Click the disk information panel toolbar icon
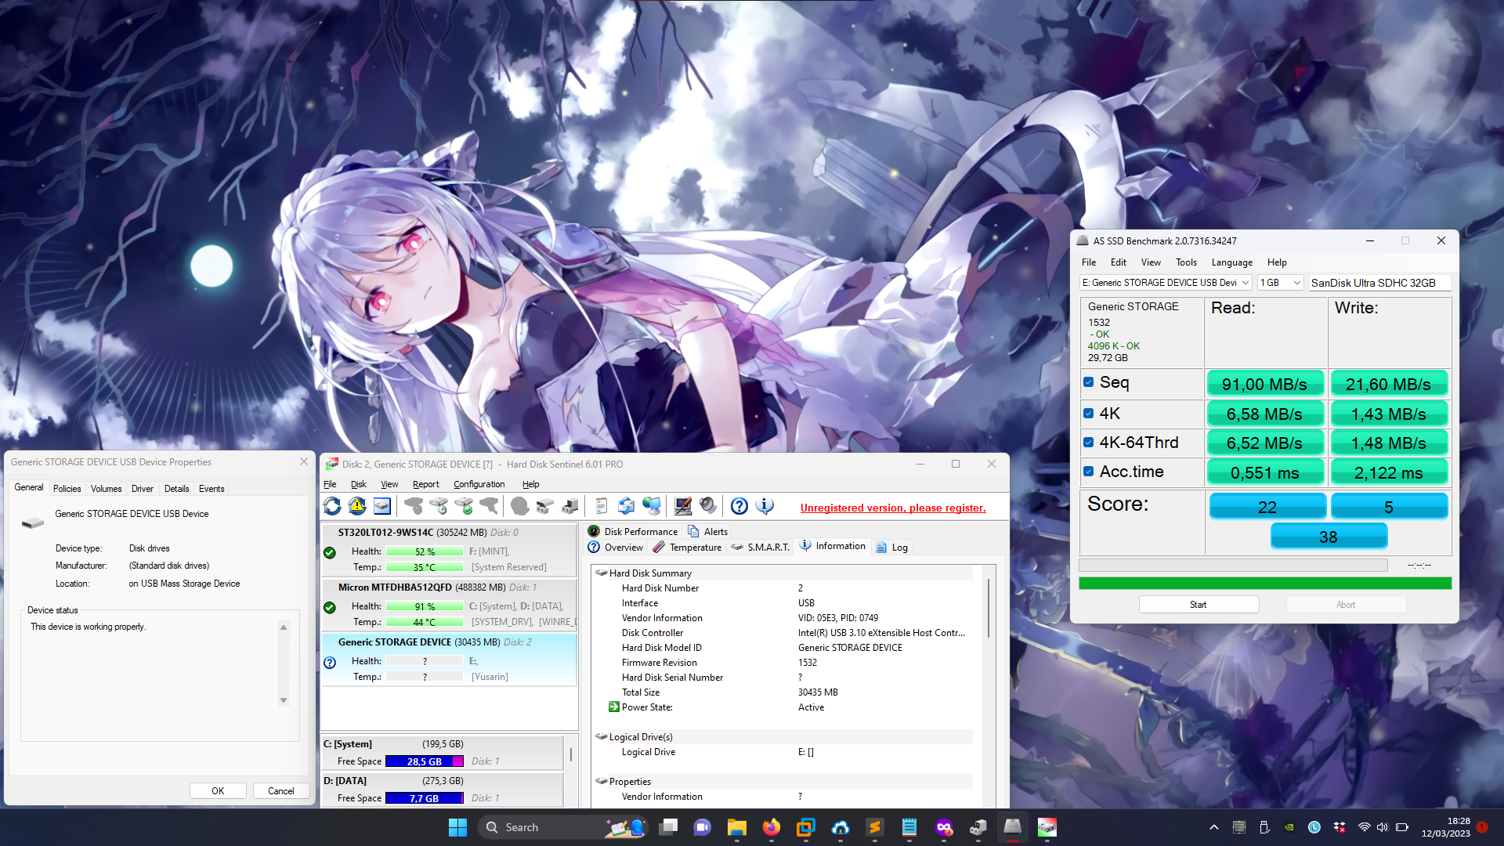The height and width of the screenshot is (846, 1504). pos(382,506)
